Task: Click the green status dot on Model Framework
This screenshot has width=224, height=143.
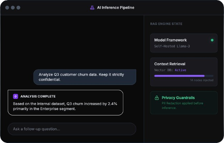Action: tap(212, 40)
